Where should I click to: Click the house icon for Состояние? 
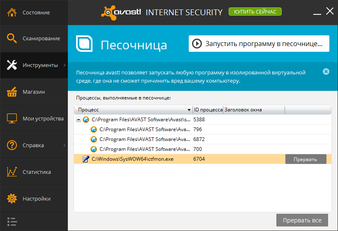(x=12, y=12)
